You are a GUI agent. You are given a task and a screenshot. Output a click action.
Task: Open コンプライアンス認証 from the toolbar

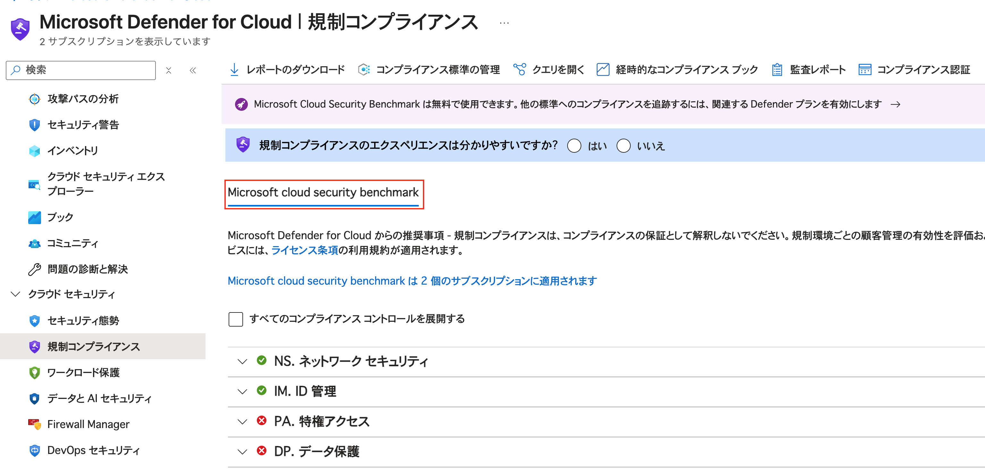tap(923, 69)
